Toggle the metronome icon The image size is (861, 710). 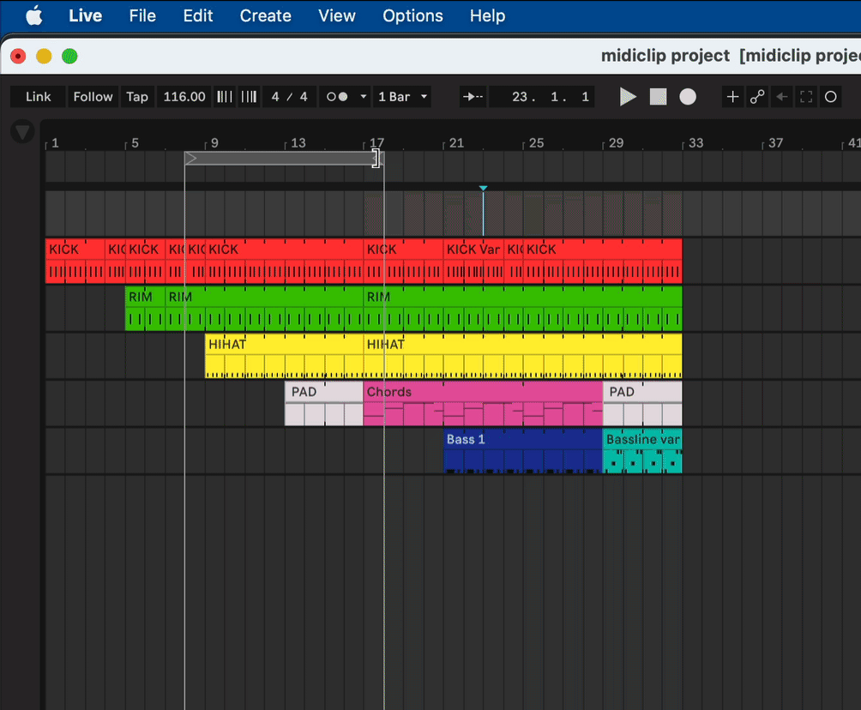337,97
